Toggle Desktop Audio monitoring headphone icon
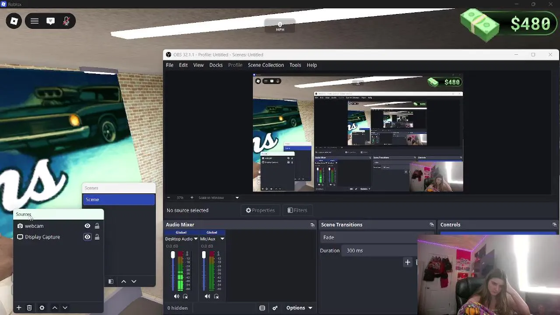The height and width of the screenshot is (315, 560). click(x=185, y=296)
